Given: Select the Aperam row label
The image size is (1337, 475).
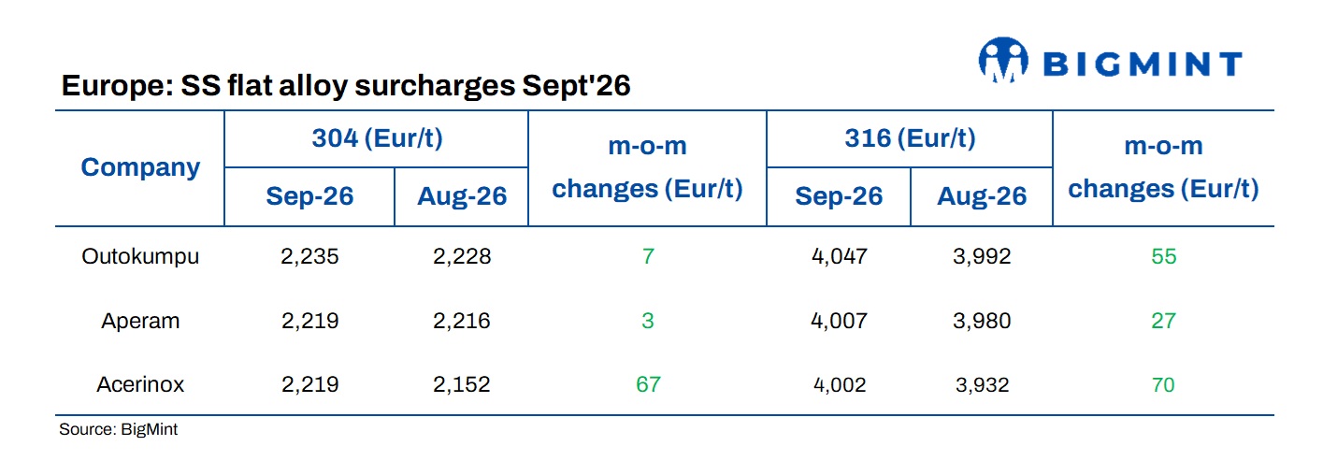Looking at the screenshot, I should [140, 321].
